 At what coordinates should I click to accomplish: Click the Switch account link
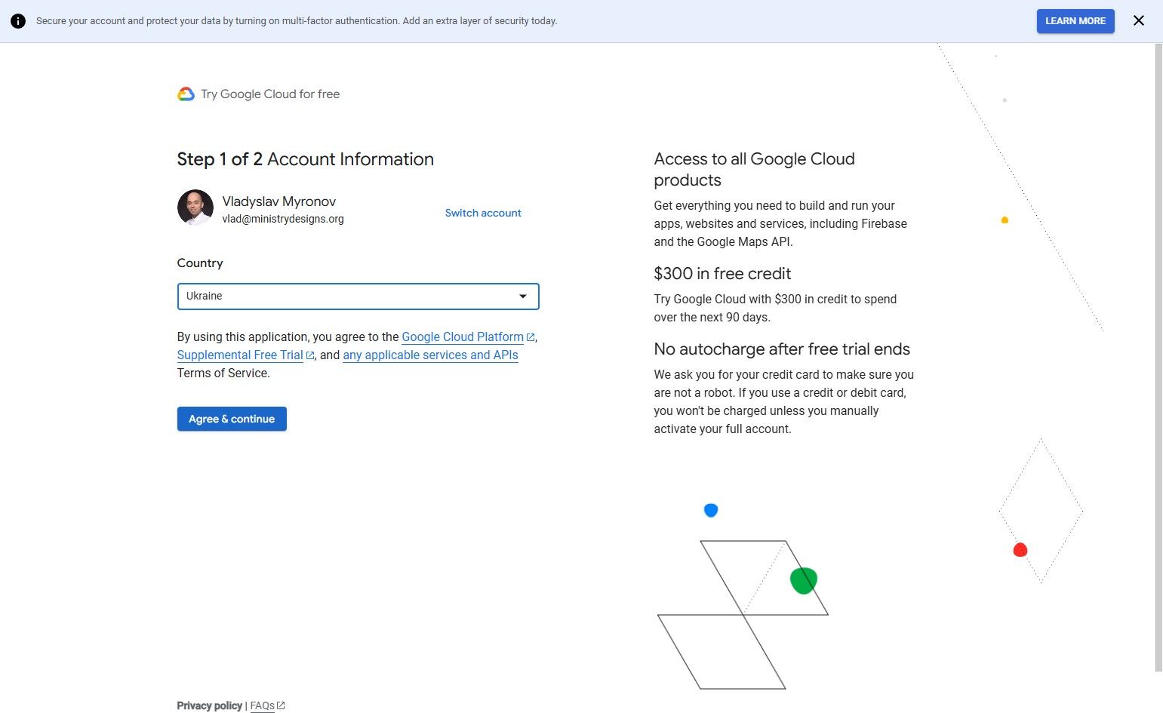pyautogui.click(x=483, y=213)
